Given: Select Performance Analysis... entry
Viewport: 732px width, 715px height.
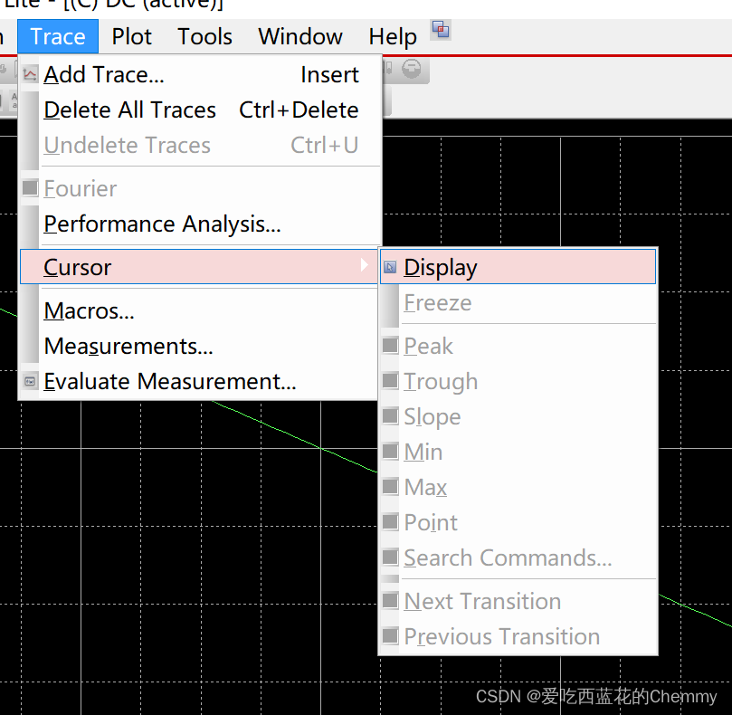Looking at the screenshot, I should pyautogui.click(x=162, y=224).
